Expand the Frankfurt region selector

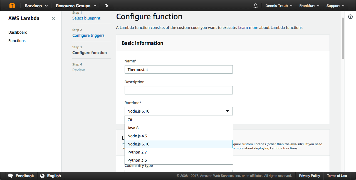point(309,6)
